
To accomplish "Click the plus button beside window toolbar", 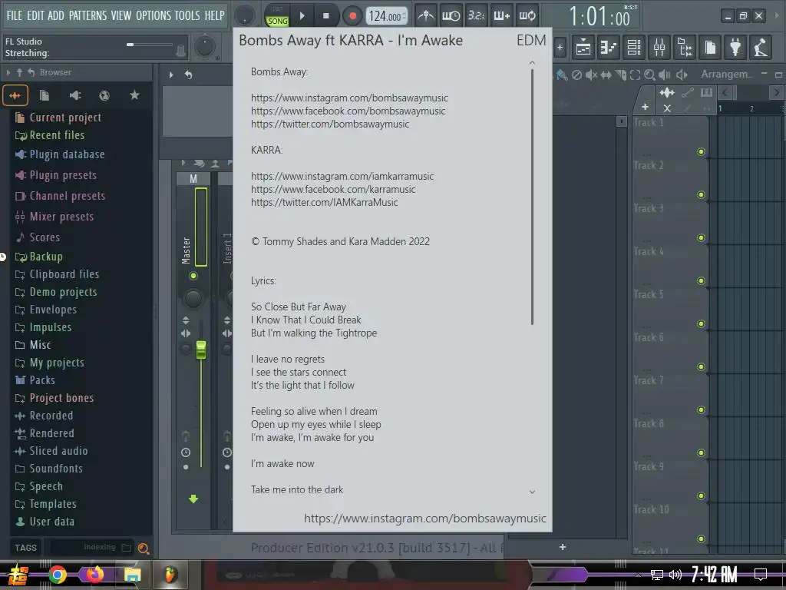I will pyautogui.click(x=560, y=48).
